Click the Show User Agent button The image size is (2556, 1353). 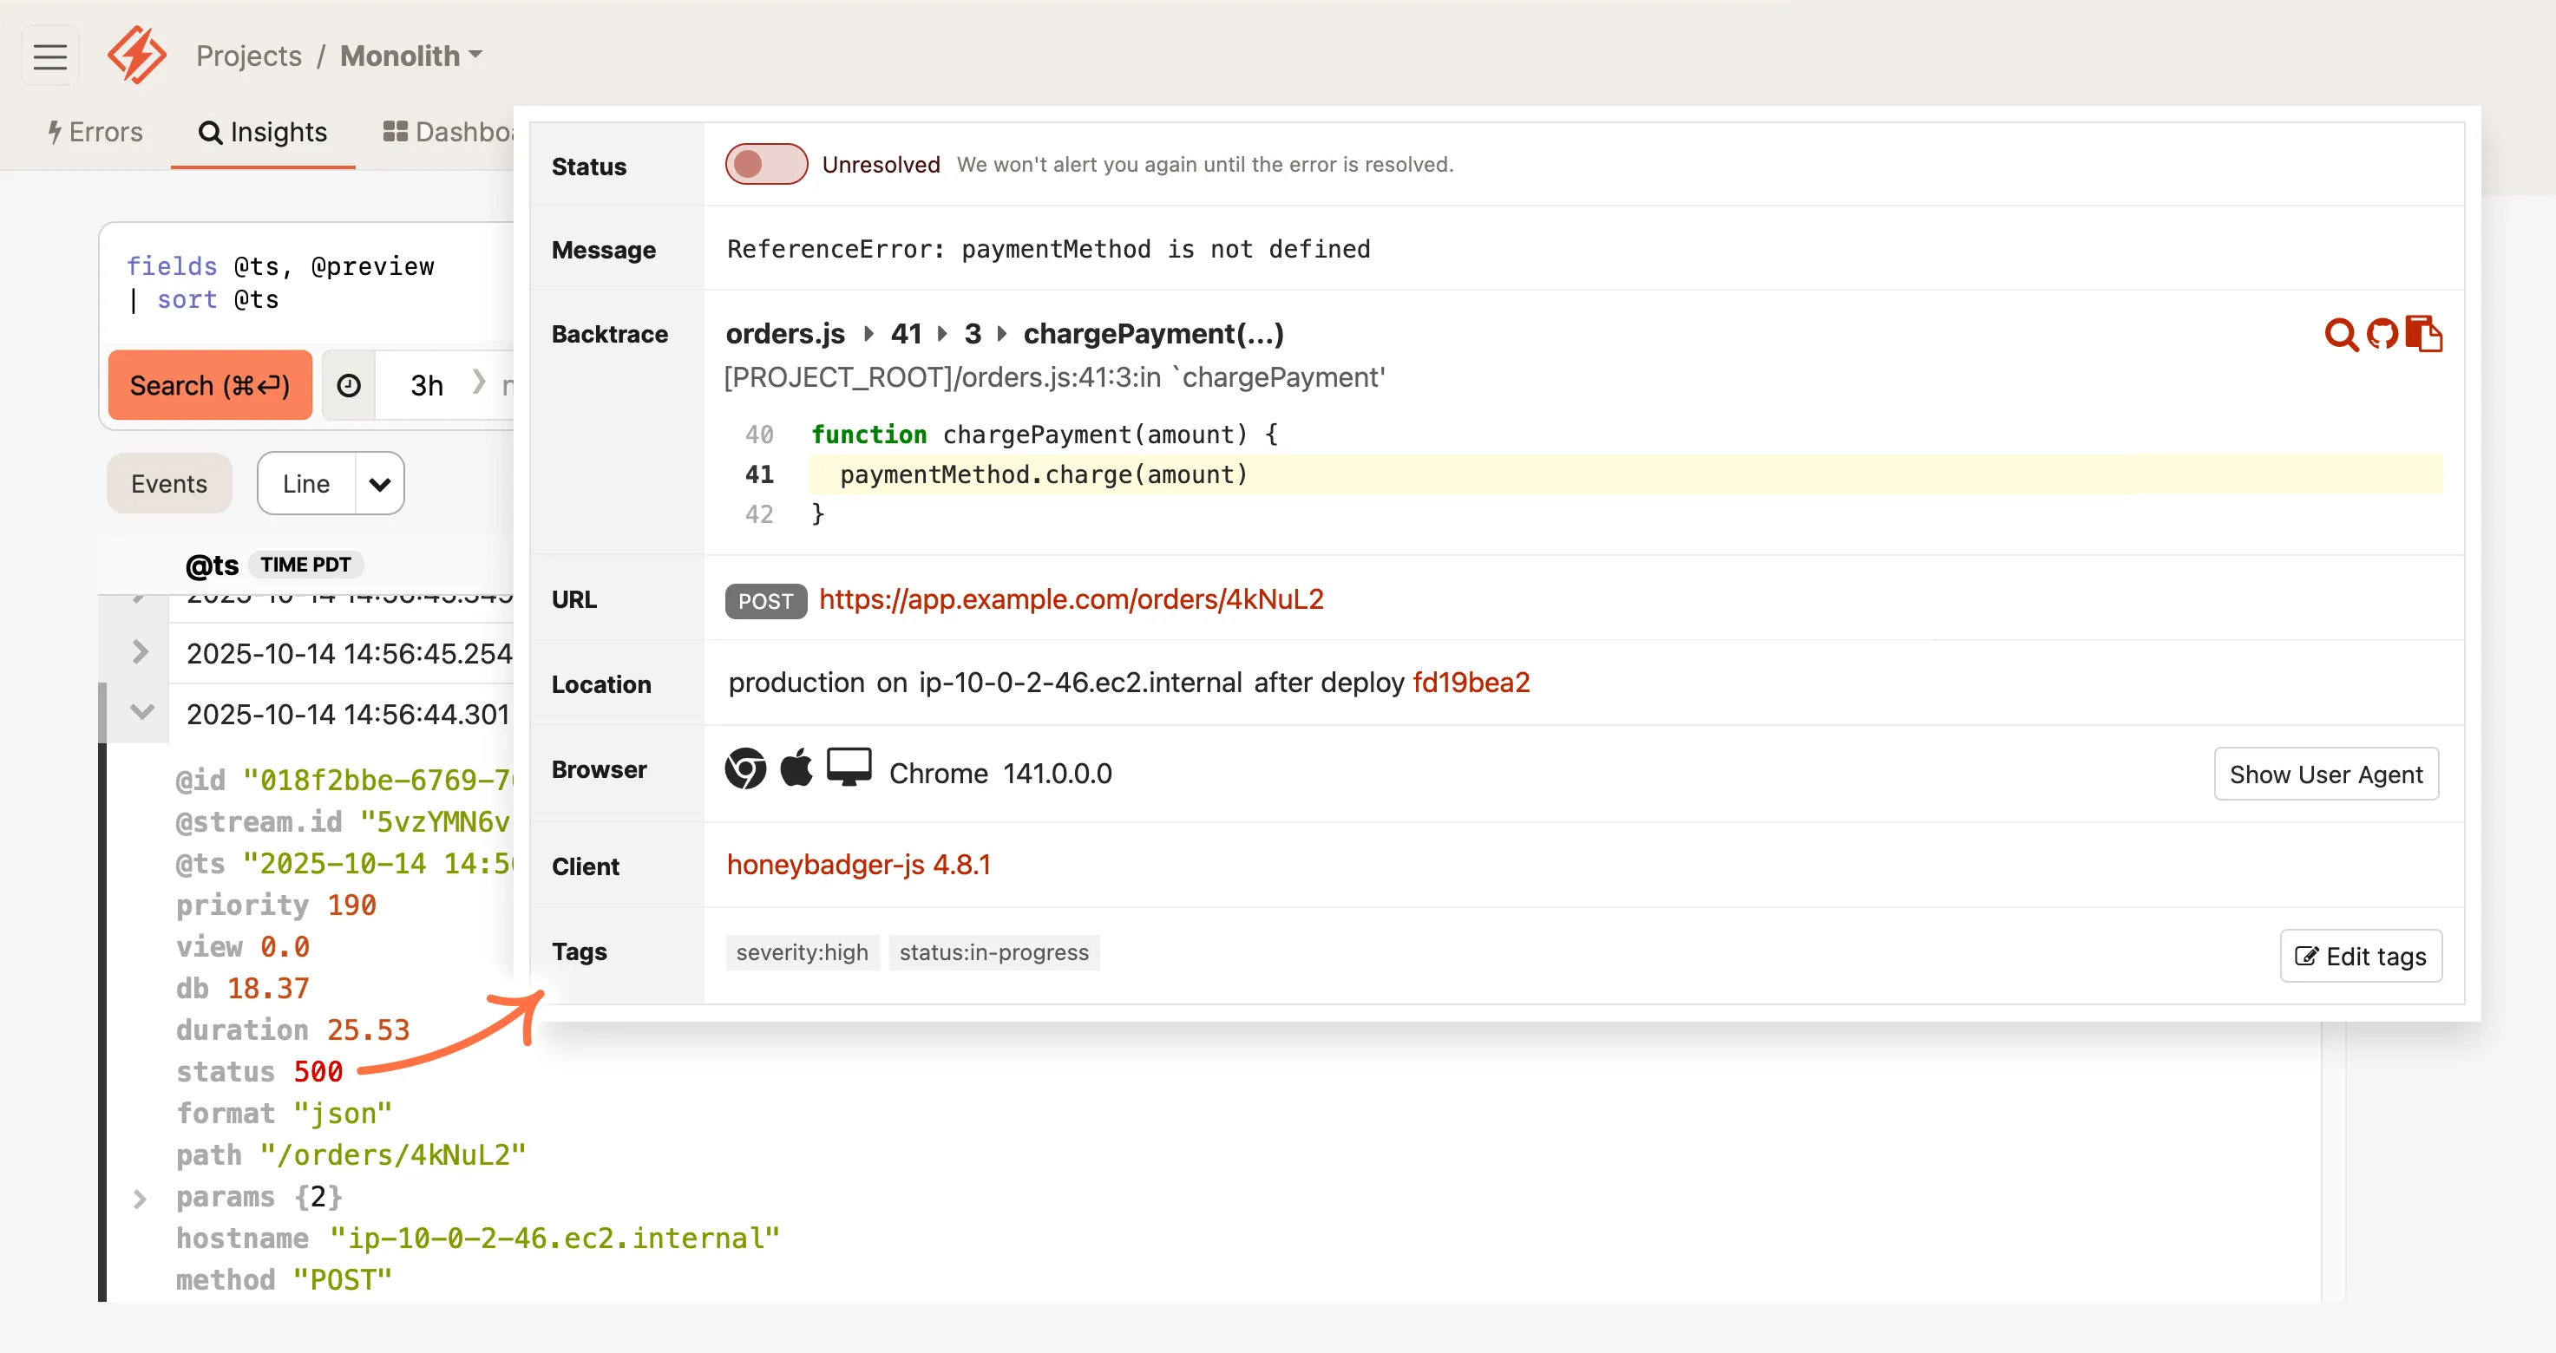tap(2326, 774)
